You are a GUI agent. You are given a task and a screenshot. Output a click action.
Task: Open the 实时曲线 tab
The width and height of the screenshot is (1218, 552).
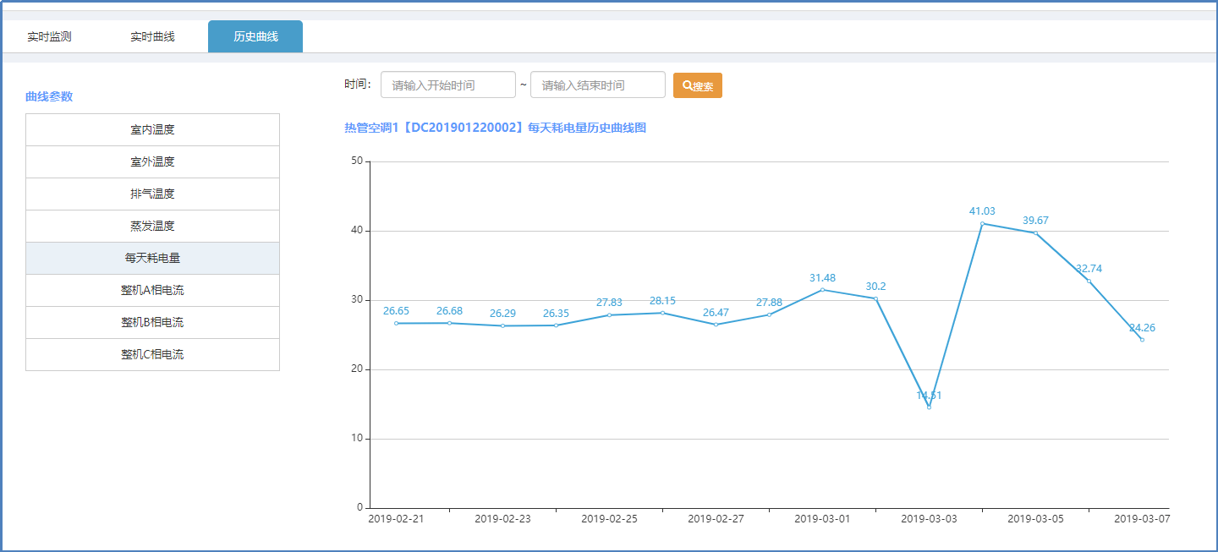[152, 37]
